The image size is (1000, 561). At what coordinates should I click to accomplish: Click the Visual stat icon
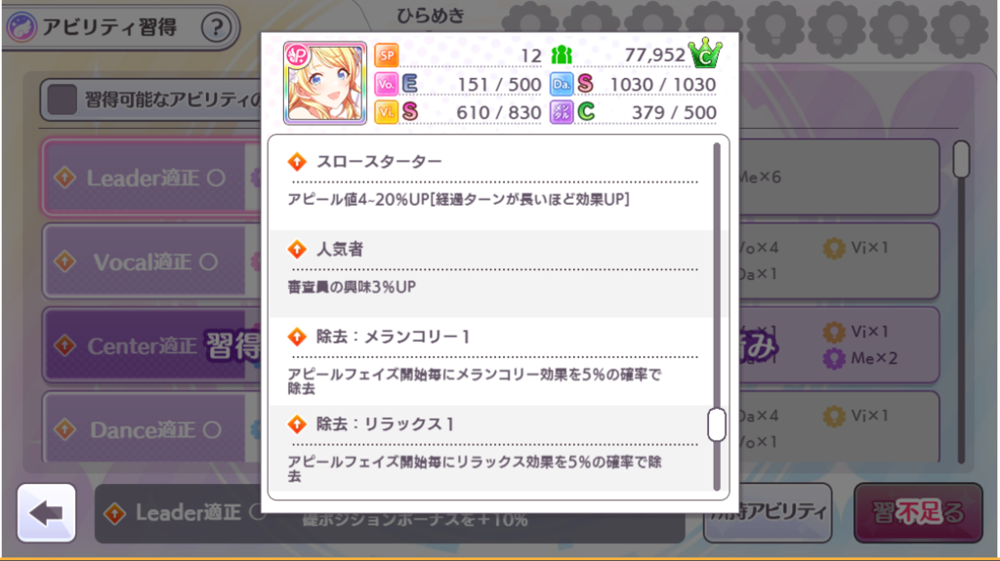tap(387, 112)
